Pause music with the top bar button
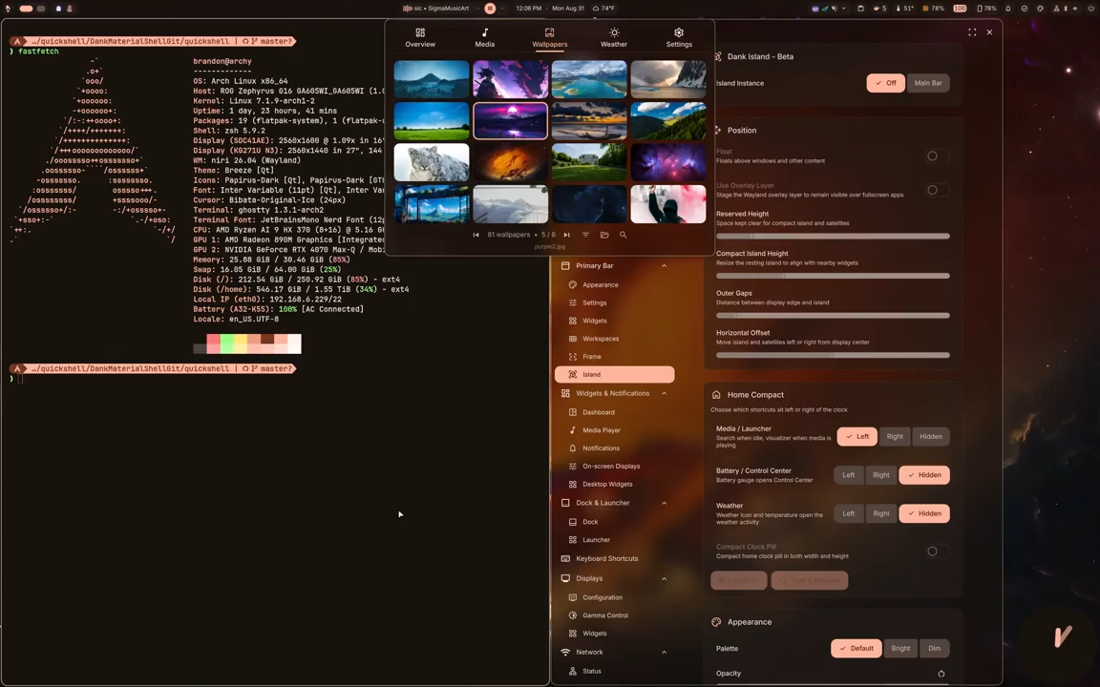The width and height of the screenshot is (1100, 687). 490,9
